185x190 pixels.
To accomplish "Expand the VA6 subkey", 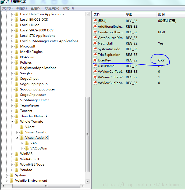I will (22, 143).
